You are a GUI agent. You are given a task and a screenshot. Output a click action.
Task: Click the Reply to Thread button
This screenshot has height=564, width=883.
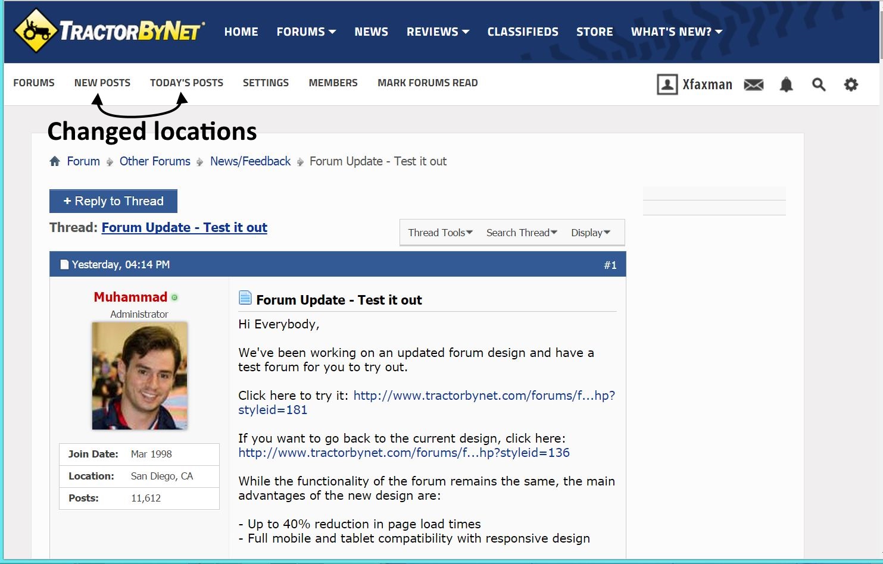pos(113,201)
